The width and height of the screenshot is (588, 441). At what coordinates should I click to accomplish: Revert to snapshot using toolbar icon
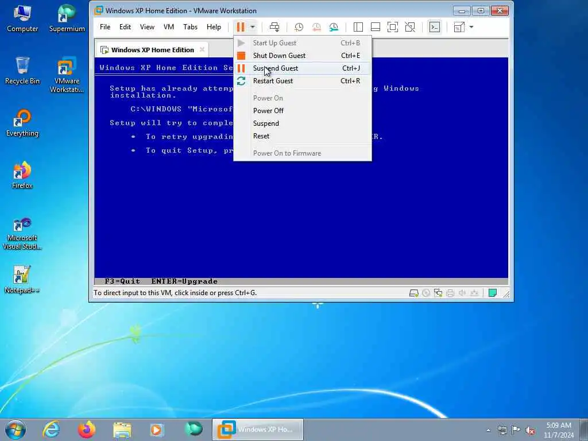[316, 27]
